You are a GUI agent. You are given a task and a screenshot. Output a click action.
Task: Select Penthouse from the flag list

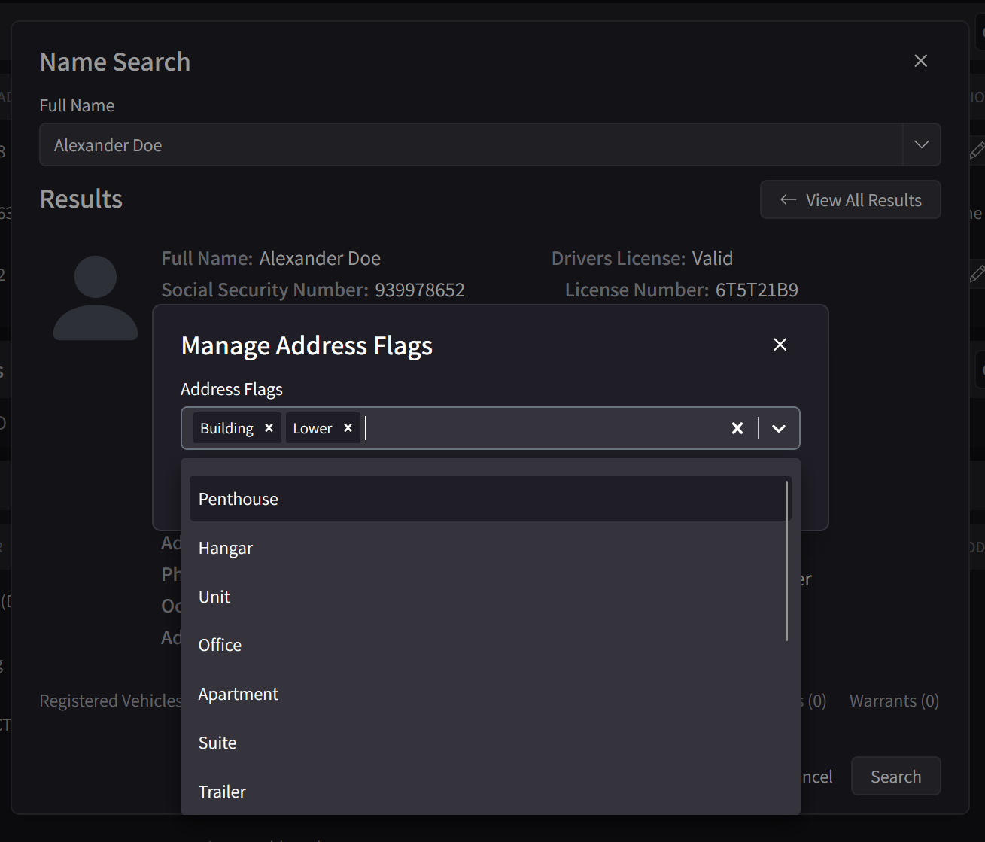239,498
